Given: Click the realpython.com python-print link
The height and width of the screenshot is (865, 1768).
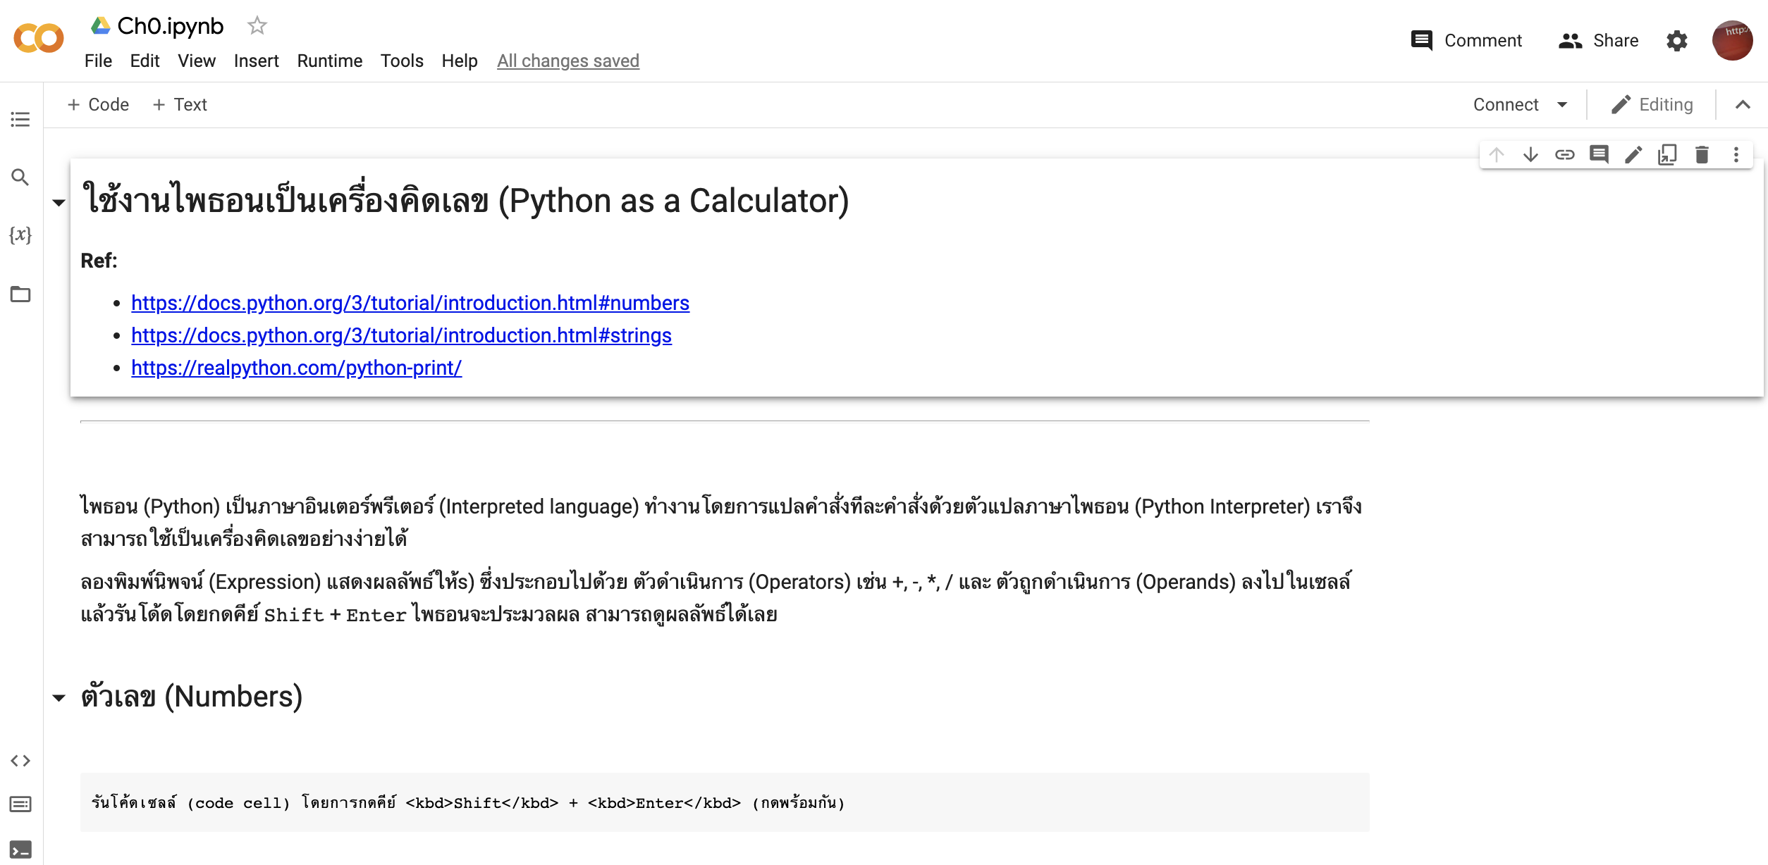Looking at the screenshot, I should pos(296,368).
